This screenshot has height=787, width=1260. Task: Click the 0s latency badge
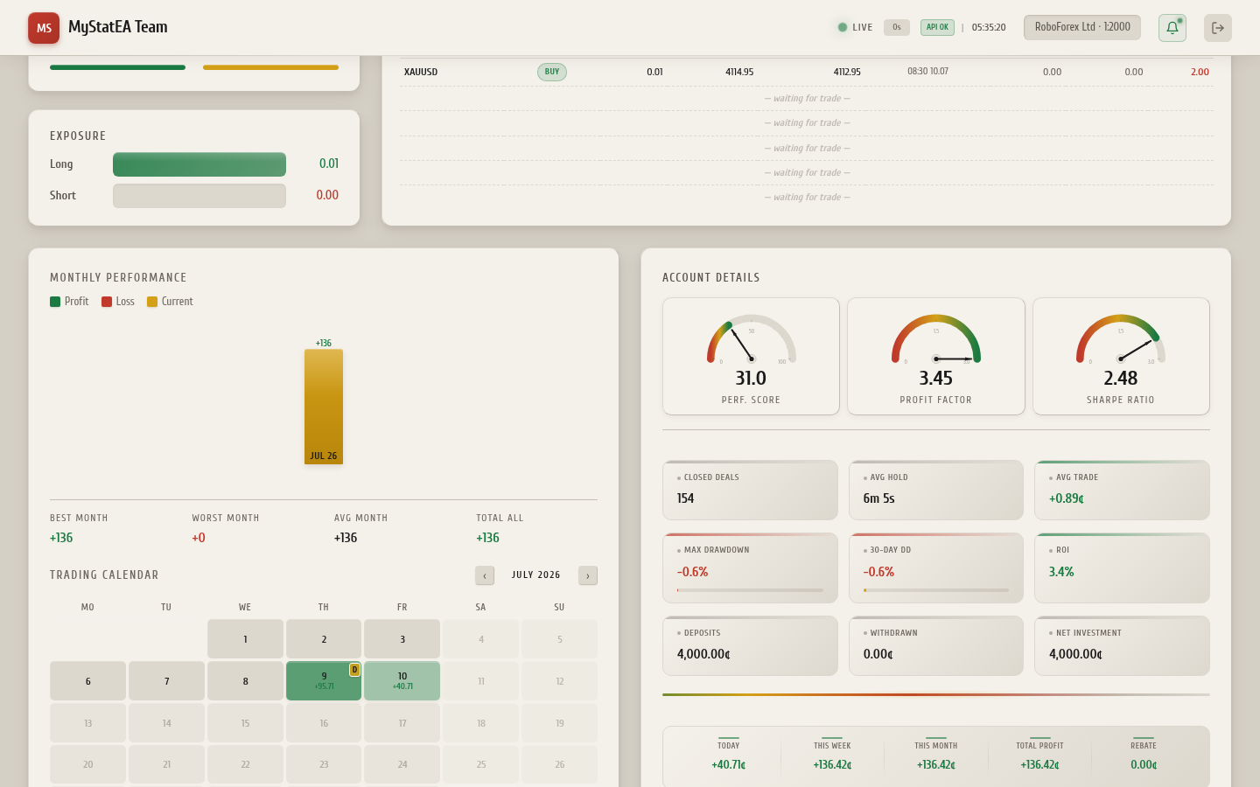pos(897,27)
